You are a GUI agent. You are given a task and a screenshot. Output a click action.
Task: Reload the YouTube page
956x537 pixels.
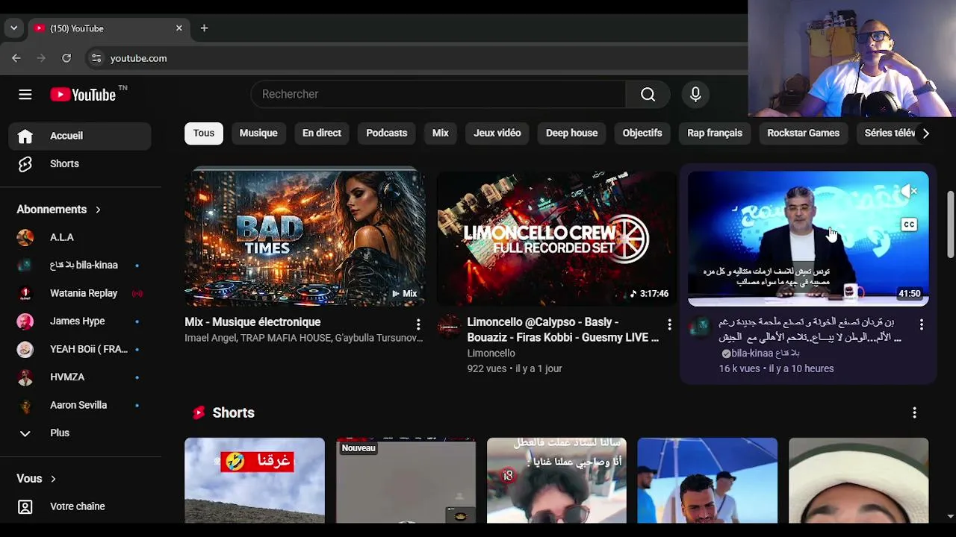(66, 58)
